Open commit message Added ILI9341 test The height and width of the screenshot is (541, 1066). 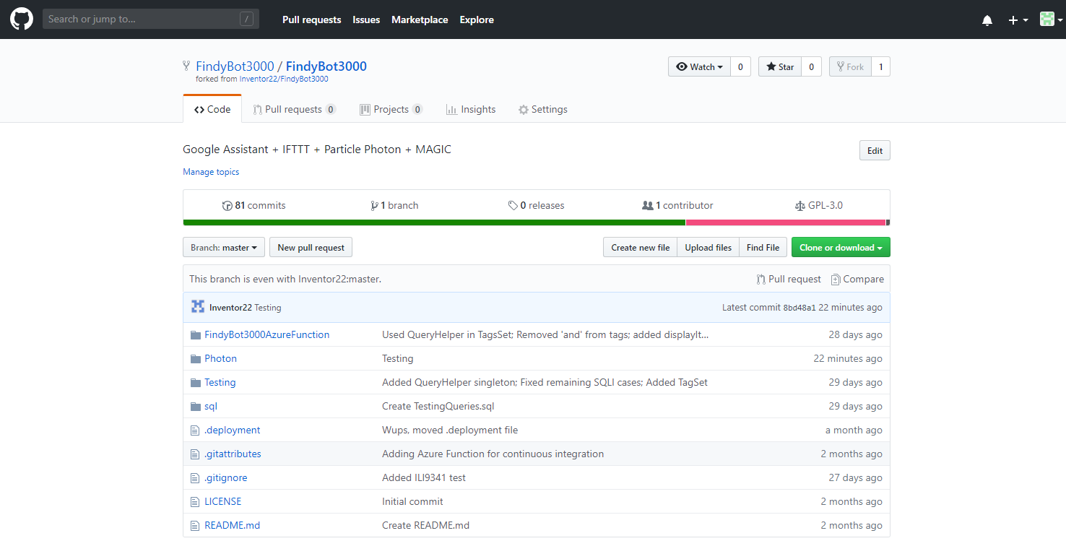point(424,477)
